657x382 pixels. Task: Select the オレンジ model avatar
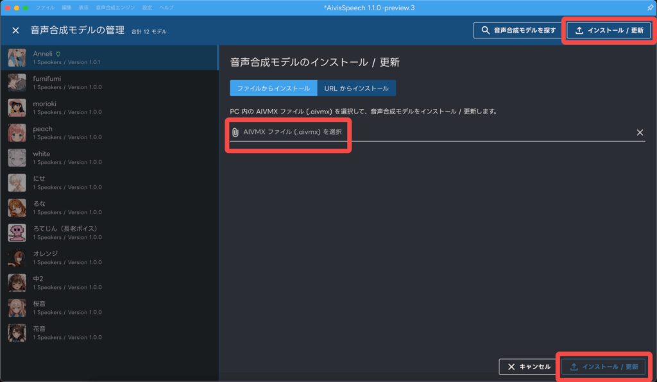pos(17,258)
